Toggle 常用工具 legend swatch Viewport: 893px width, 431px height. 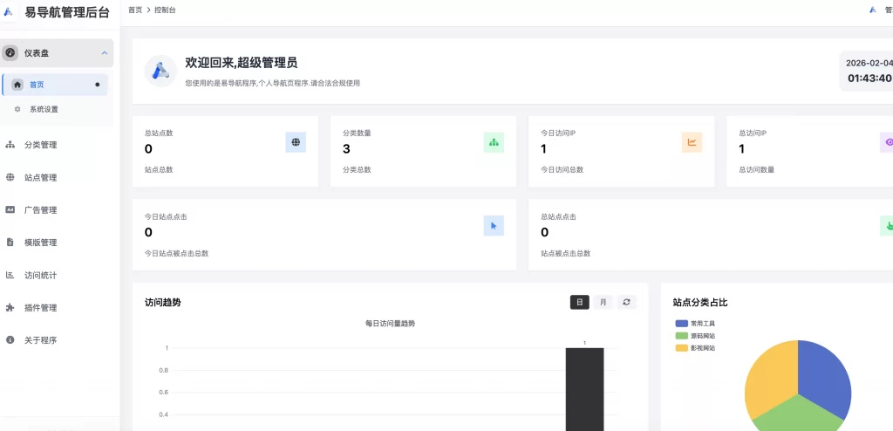[682, 323]
